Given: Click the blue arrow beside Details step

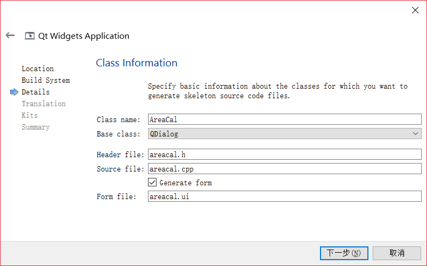Looking at the screenshot, I should [14, 92].
